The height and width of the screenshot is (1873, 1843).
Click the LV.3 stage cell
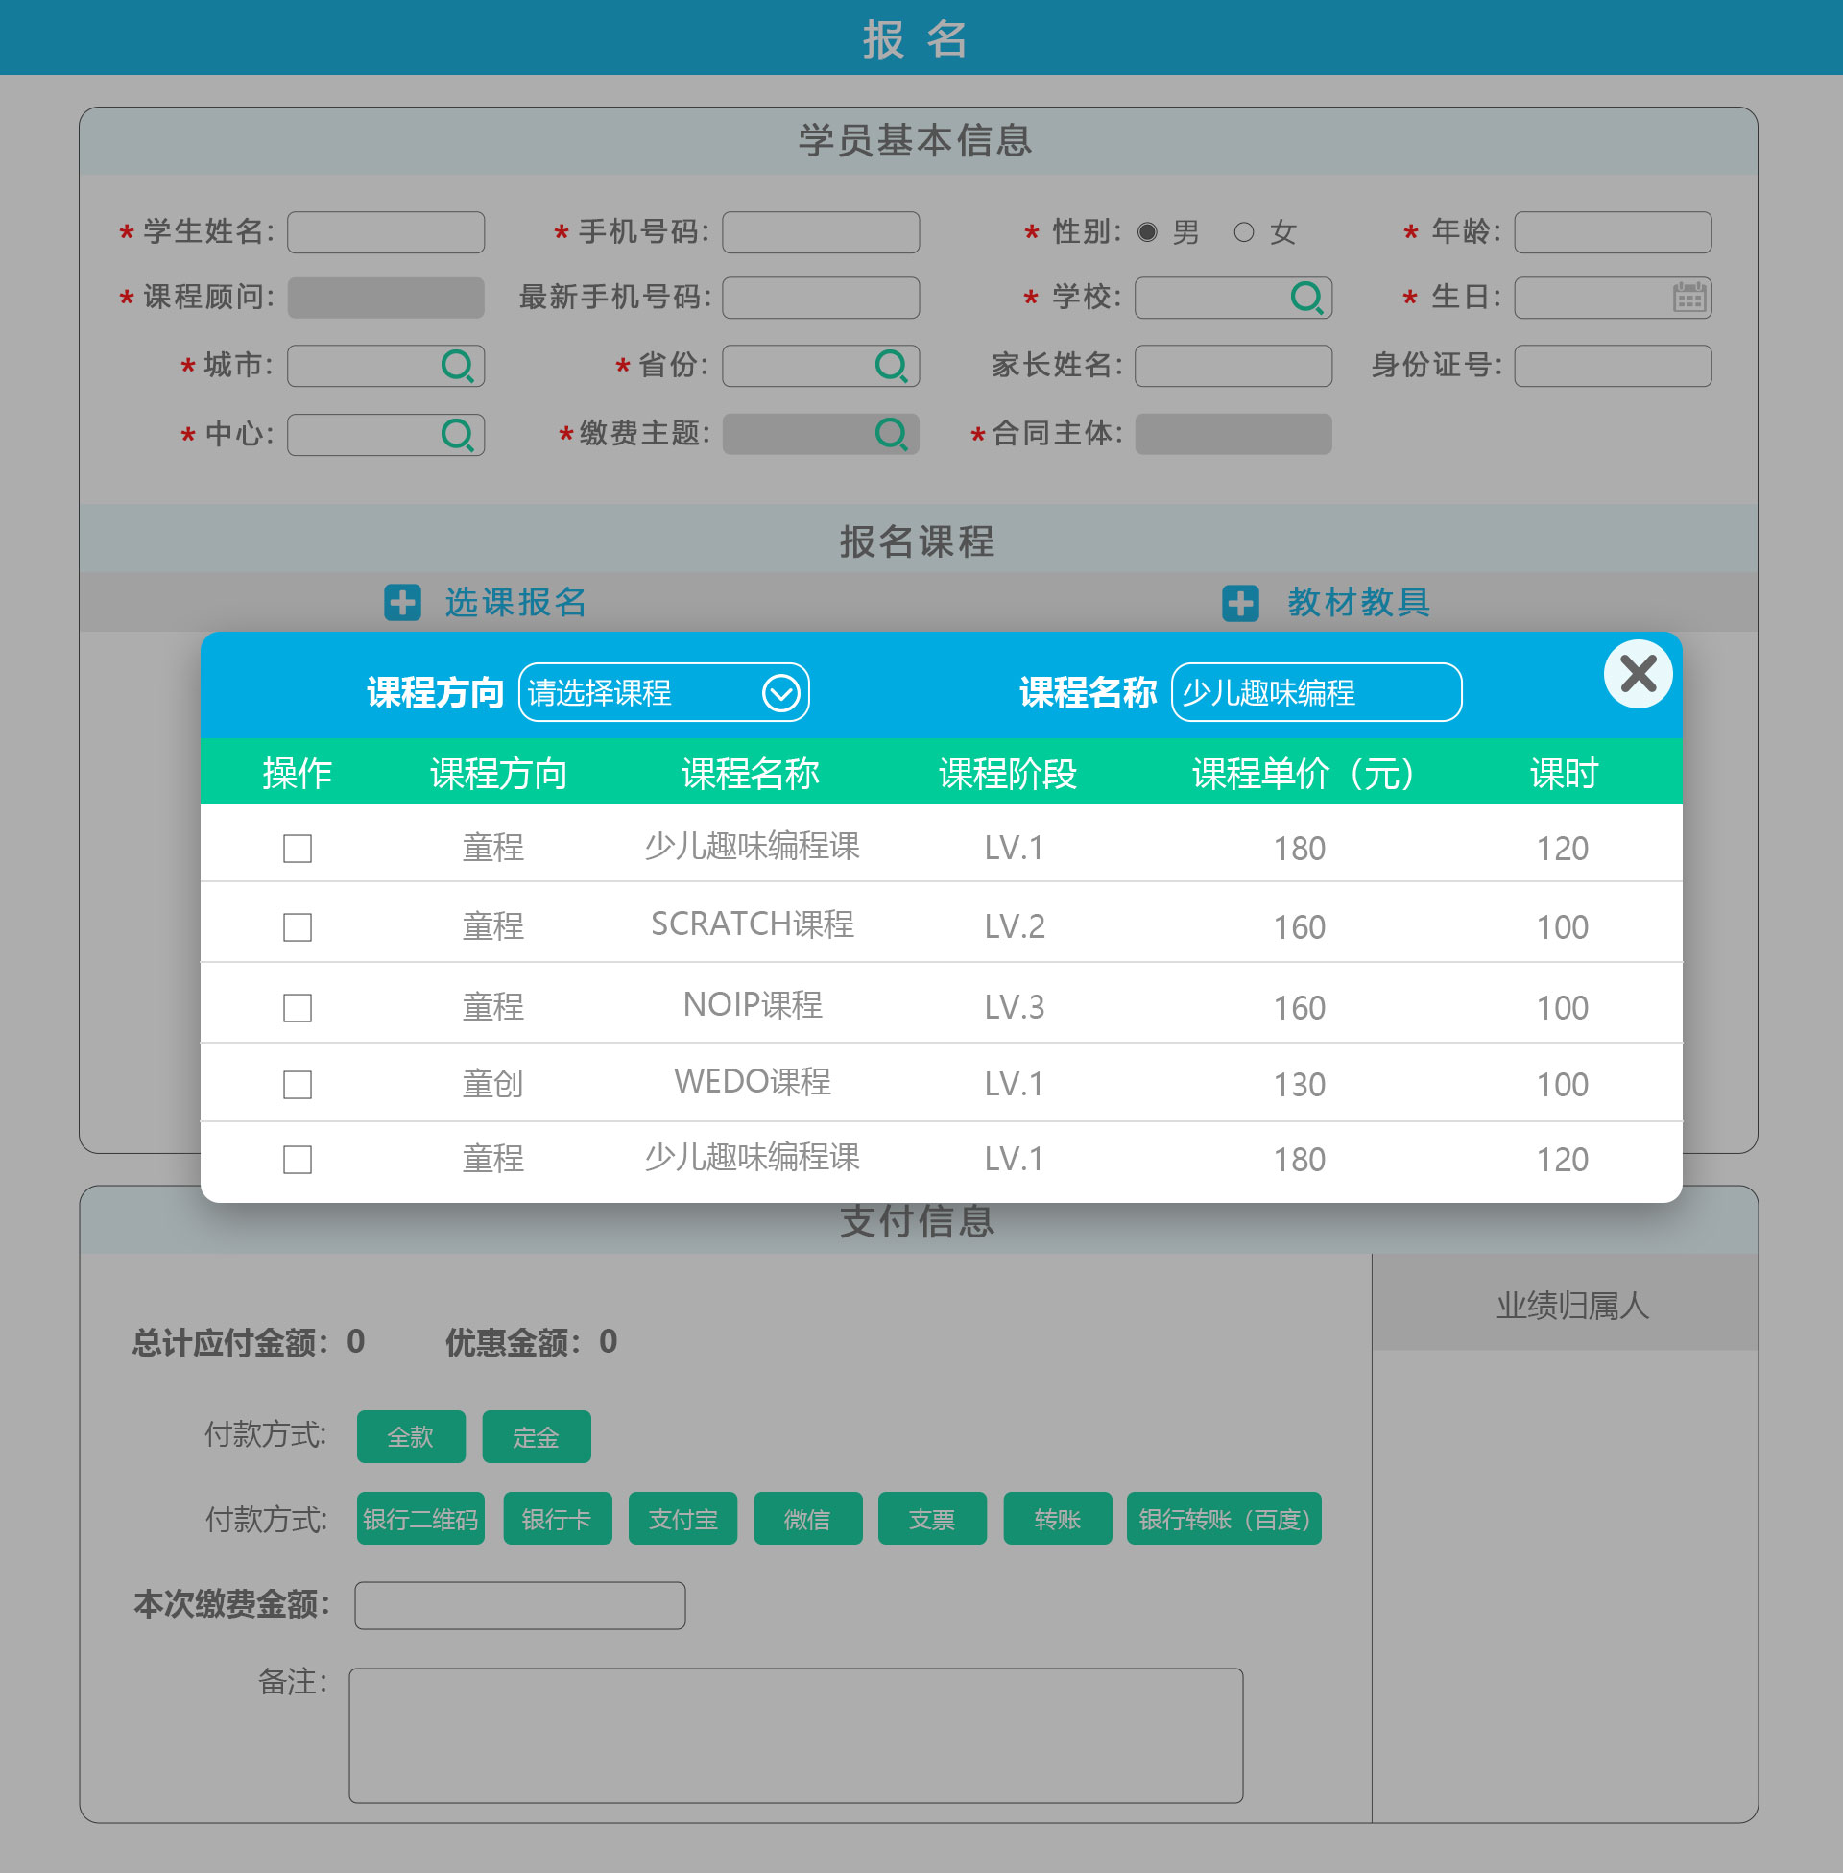click(x=1015, y=1008)
